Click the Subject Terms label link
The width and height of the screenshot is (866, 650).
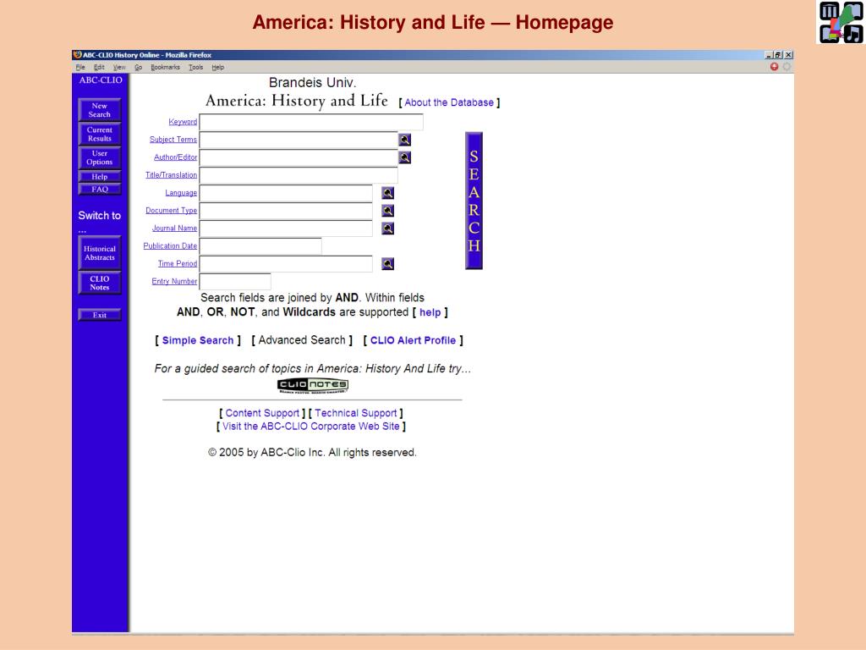coord(173,140)
